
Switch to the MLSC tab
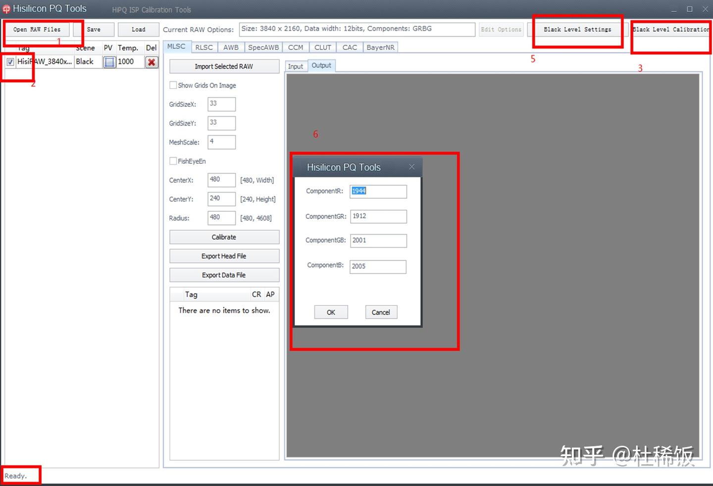176,47
